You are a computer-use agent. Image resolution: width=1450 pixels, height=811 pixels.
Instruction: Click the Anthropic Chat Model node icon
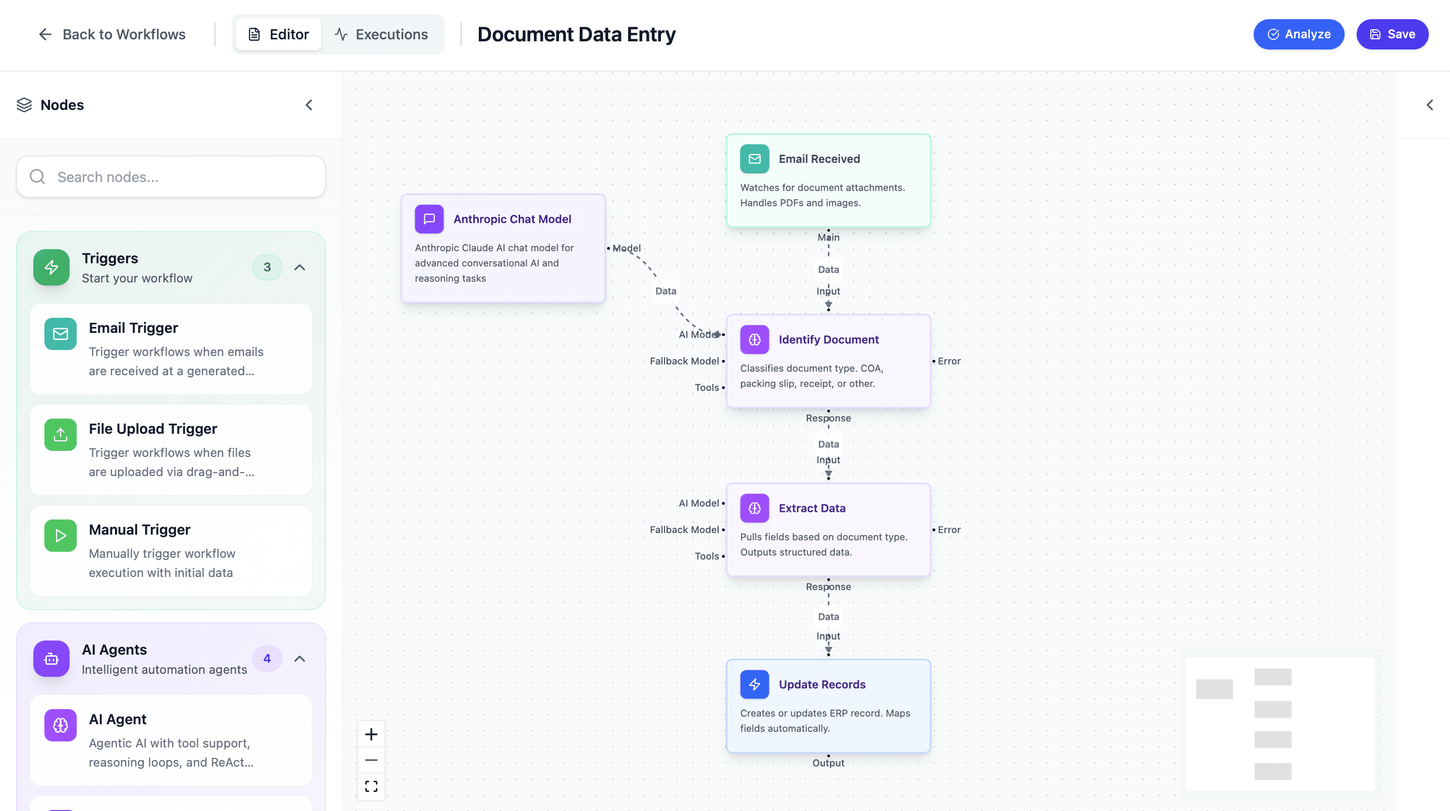pos(429,219)
